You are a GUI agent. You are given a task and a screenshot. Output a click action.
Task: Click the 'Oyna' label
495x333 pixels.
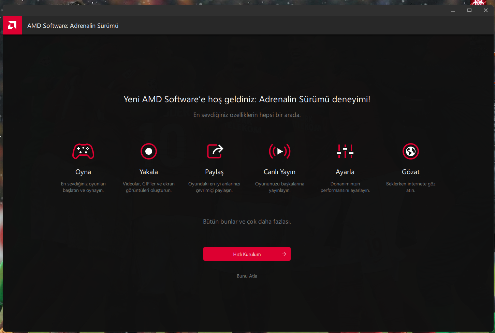83,172
